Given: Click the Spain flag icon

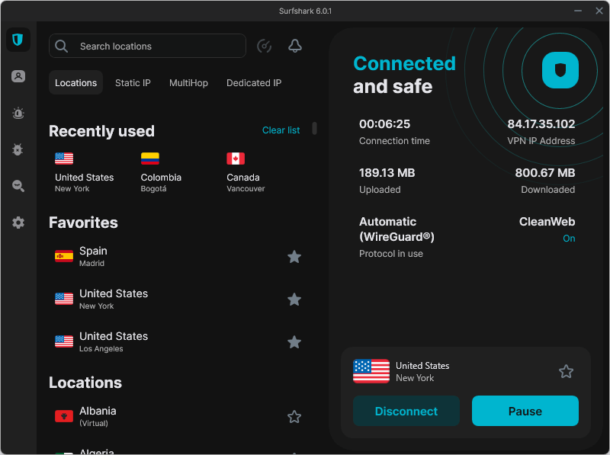Looking at the screenshot, I should pyautogui.click(x=64, y=256).
